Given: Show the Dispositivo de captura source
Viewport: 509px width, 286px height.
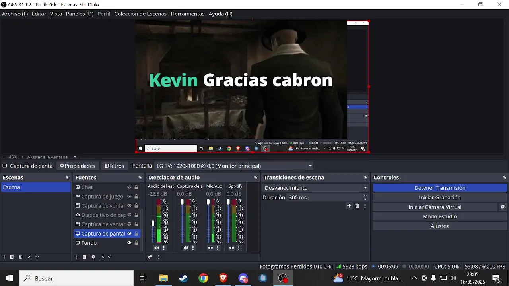Looking at the screenshot, I should (129, 215).
